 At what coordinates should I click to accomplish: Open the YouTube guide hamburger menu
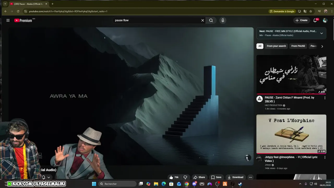point(8,20)
